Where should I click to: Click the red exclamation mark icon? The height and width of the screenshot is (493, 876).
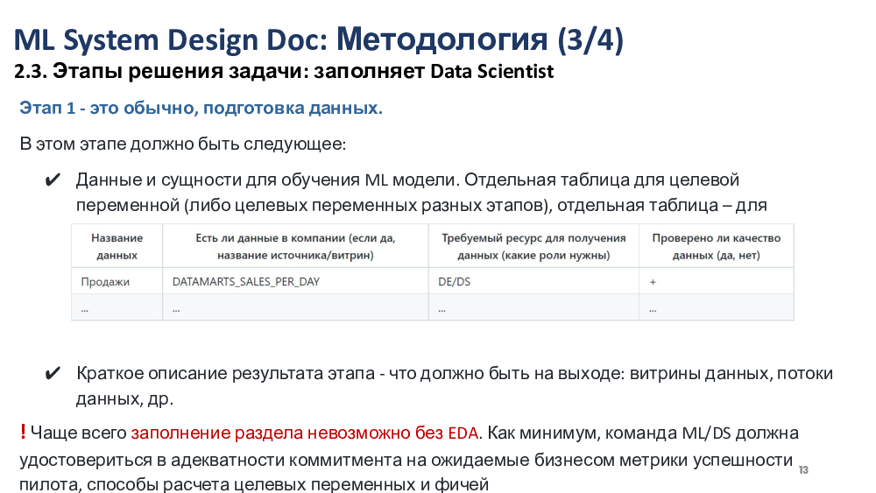[x=22, y=432]
